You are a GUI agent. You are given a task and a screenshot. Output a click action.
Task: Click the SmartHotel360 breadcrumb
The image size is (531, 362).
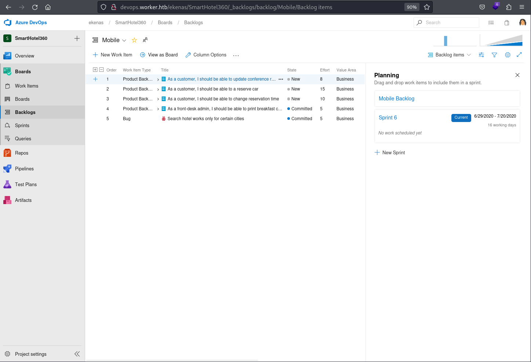[131, 23]
